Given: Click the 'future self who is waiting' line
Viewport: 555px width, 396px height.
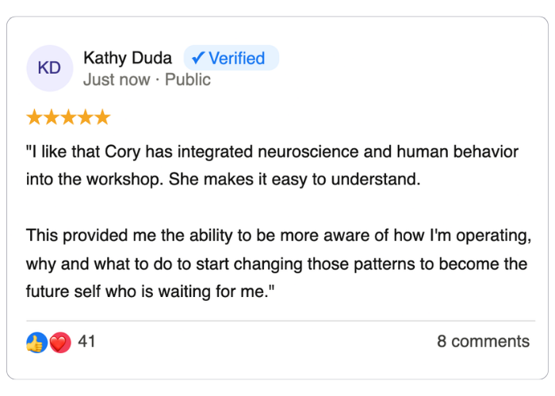Looking at the screenshot, I should (x=150, y=292).
